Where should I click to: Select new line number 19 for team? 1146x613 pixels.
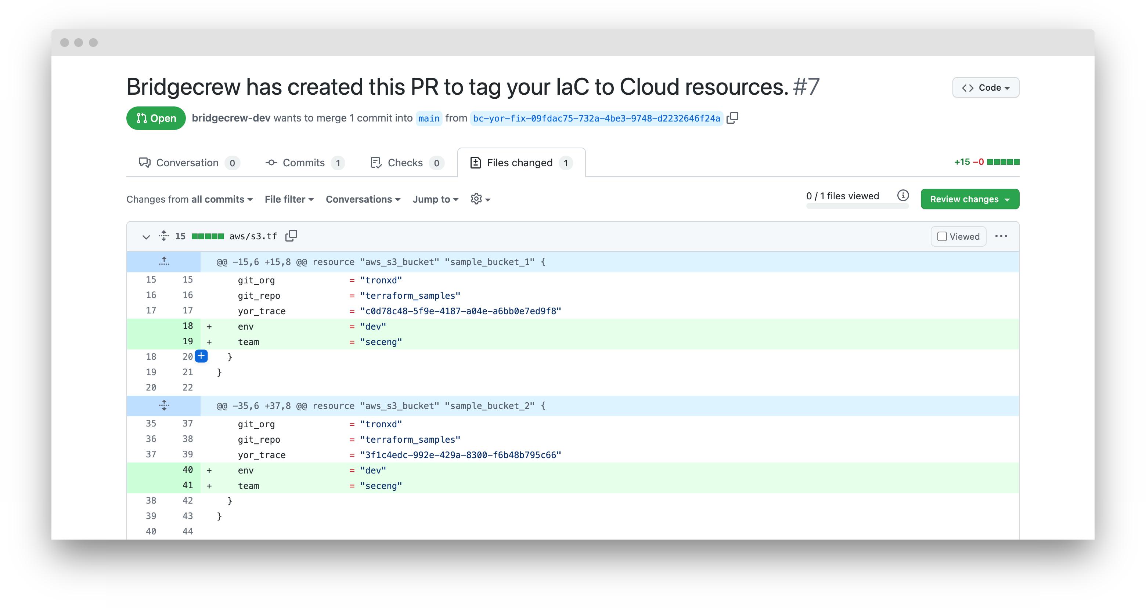pos(187,341)
